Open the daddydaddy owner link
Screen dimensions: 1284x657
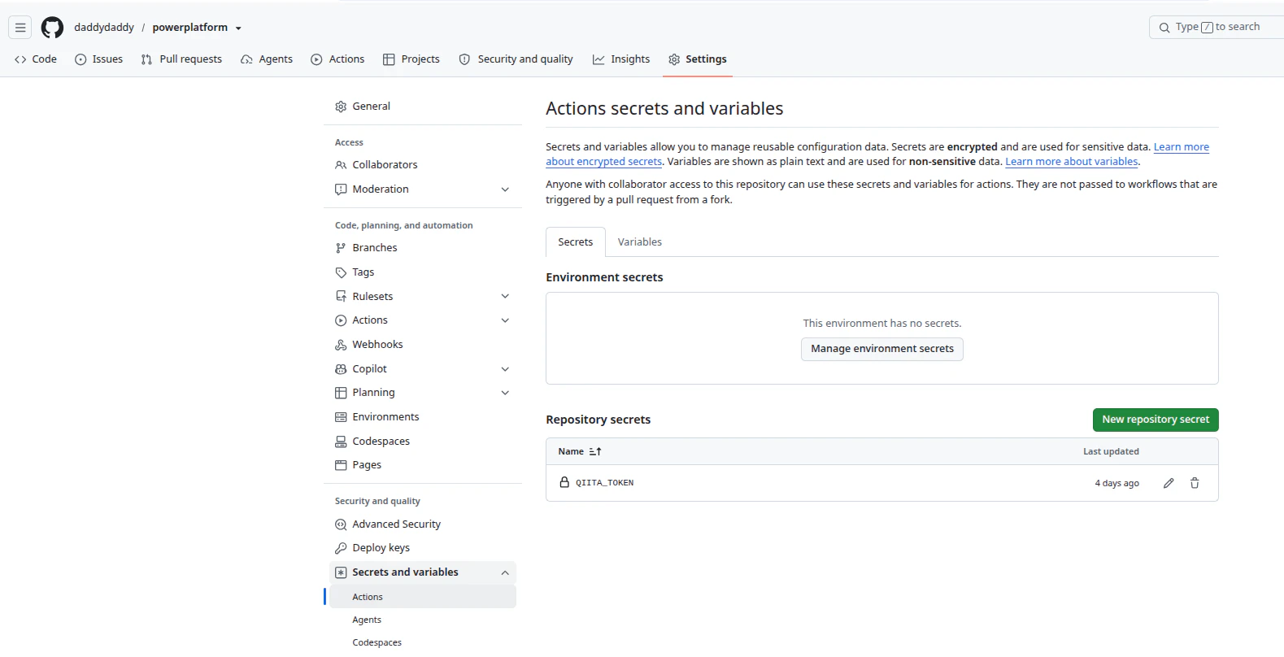tap(104, 28)
